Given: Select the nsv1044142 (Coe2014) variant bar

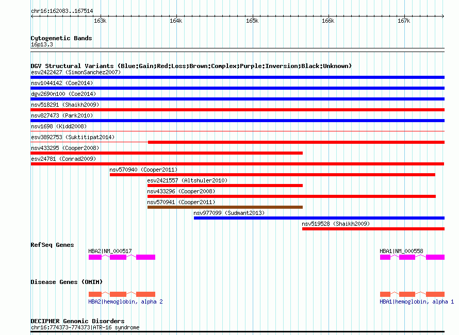Looking at the screenshot, I should point(237,88).
